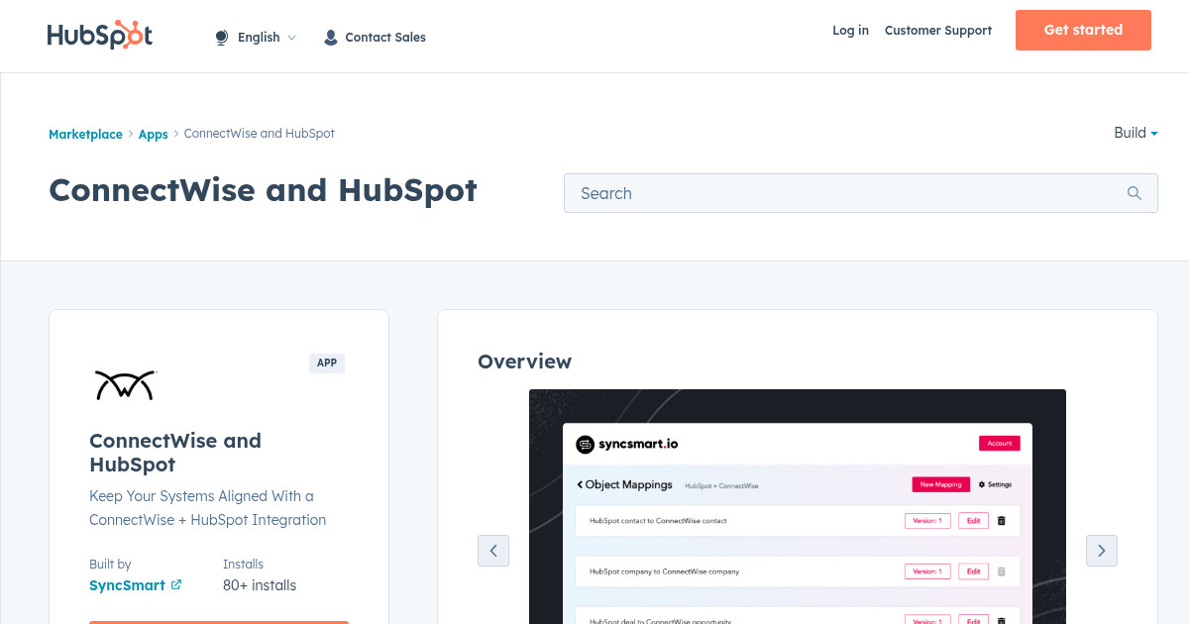Click inside the Search field
This screenshot has height=624, width=1189.
(x=793, y=193)
